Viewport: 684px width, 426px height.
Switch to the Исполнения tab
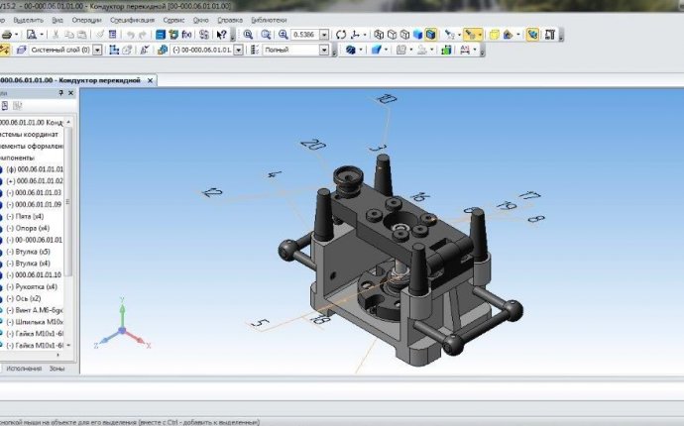point(24,369)
